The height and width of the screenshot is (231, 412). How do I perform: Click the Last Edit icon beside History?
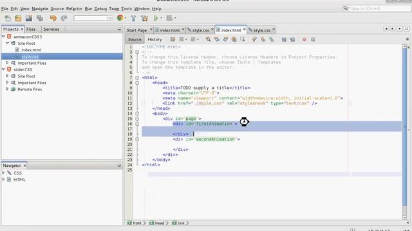(x=173, y=39)
